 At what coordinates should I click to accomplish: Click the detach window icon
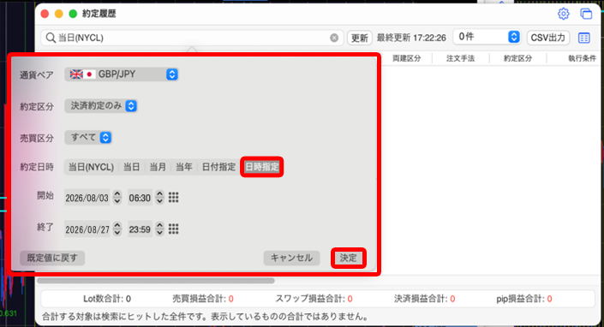(586, 14)
